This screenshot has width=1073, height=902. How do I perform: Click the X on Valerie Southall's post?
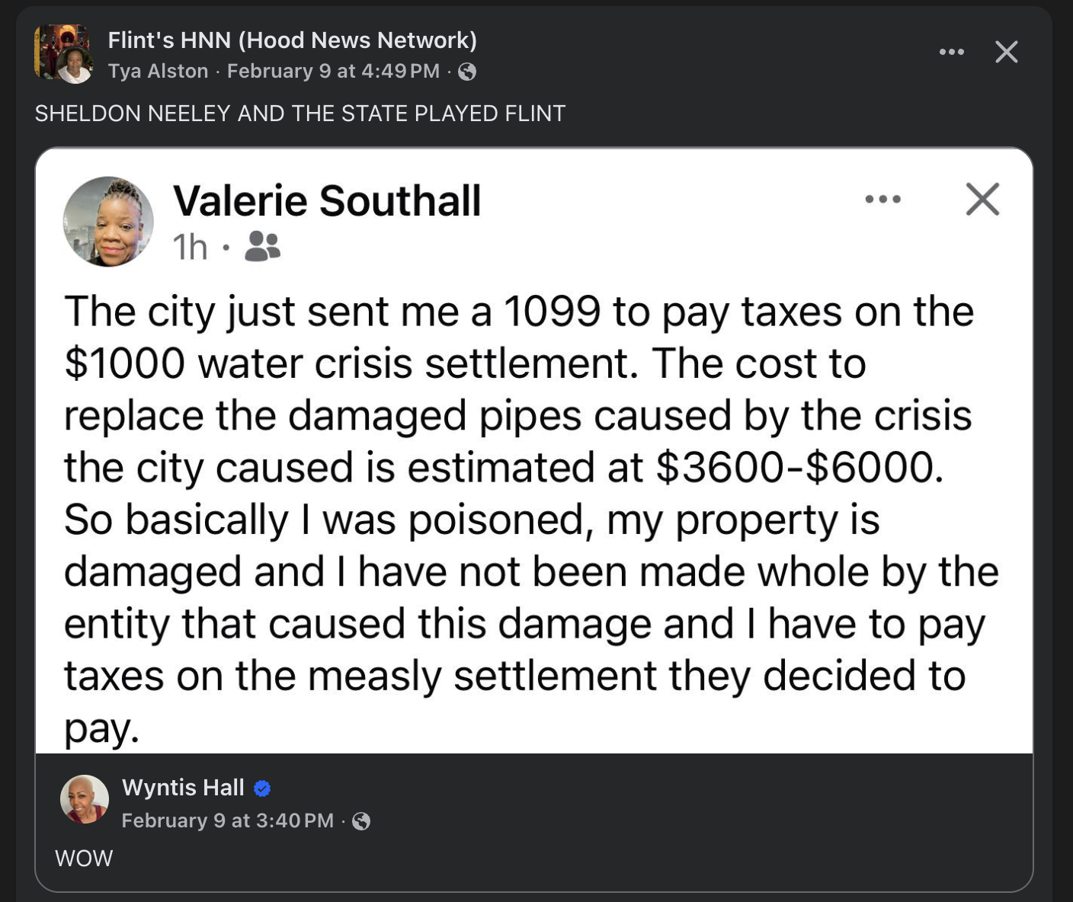[982, 200]
